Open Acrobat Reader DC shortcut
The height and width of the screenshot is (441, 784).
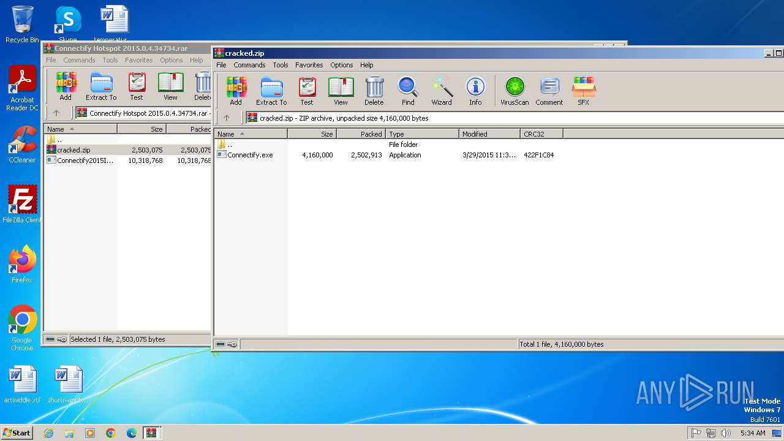(x=22, y=89)
